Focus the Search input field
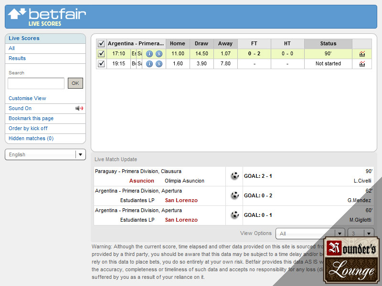The width and height of the screenshot is (382, 286). point(36,83)
